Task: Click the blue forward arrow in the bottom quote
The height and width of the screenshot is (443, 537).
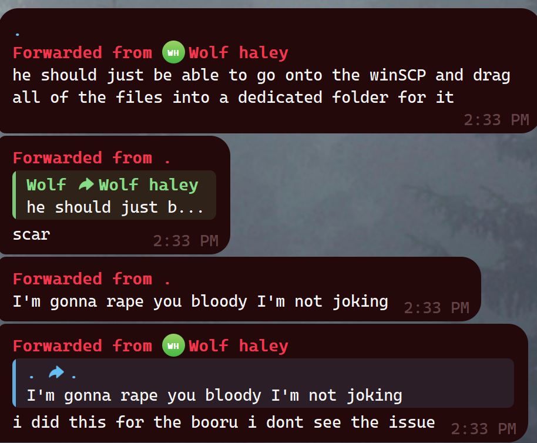Action: [x=56, y=372]
